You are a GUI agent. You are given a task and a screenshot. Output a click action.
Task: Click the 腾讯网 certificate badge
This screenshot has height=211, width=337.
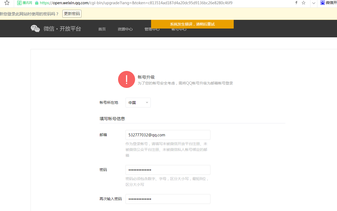coord(25,3)
